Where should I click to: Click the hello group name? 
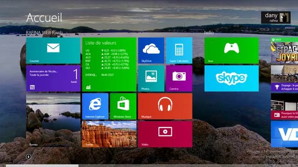click(x=209, y=33)
